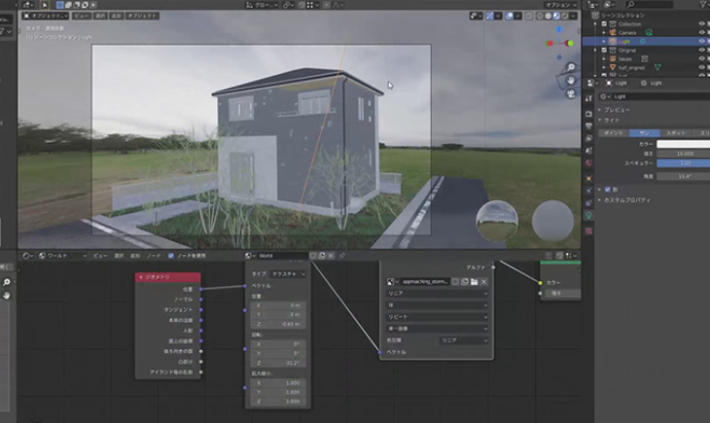Open the Tool properties tab icon
710x423 pixels.
(x=589, y=97)
